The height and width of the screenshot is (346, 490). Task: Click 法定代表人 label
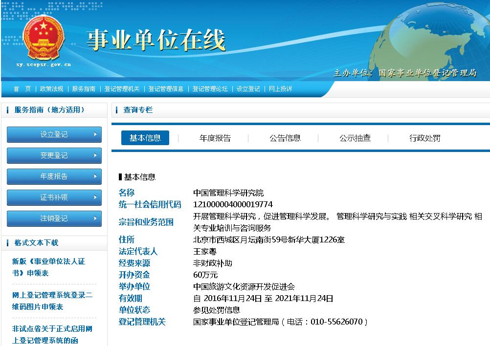(x=138, y=251)
